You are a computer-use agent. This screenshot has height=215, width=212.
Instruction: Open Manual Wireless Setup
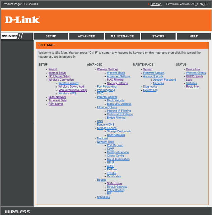[73, 90]
